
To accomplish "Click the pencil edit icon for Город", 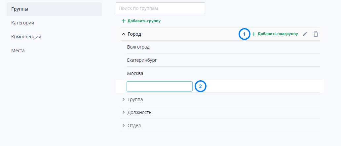I will 305,34.
